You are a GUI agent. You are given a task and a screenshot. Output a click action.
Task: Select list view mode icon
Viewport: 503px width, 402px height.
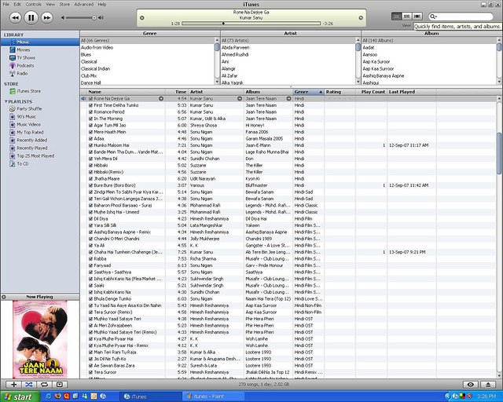tap(396, 16)
